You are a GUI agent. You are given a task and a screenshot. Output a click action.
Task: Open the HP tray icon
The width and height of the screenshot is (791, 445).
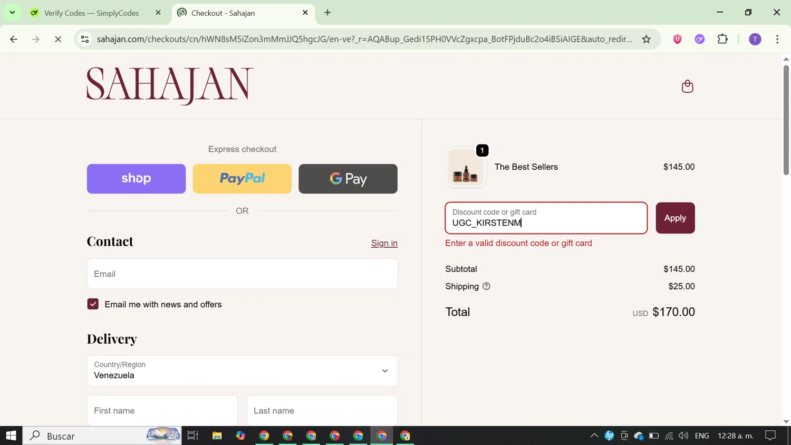point(609,436)
